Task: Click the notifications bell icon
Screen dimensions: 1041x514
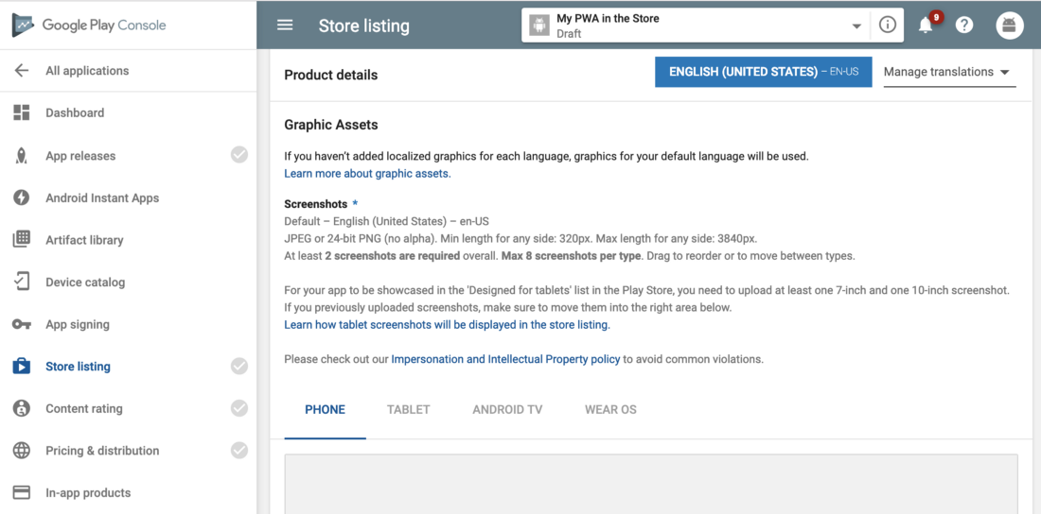Action: point(926,26)
